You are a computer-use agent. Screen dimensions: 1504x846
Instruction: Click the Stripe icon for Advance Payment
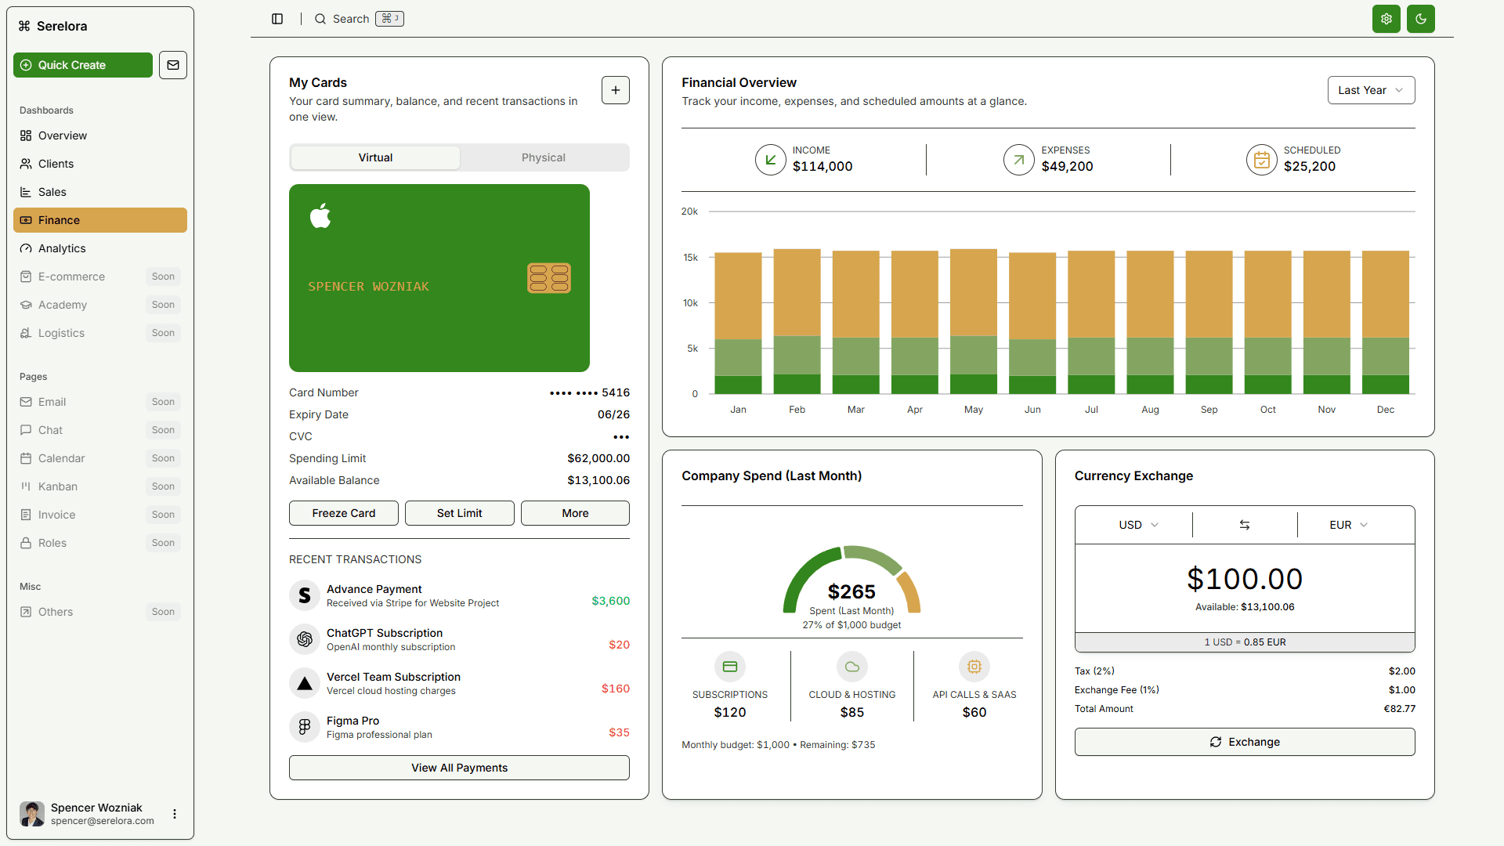pos(305,595)
